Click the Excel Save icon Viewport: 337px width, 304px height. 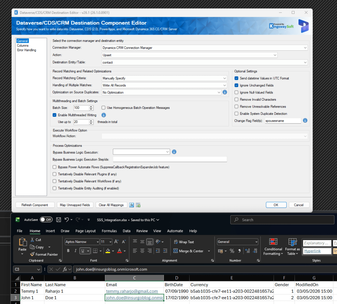(59, 219)
